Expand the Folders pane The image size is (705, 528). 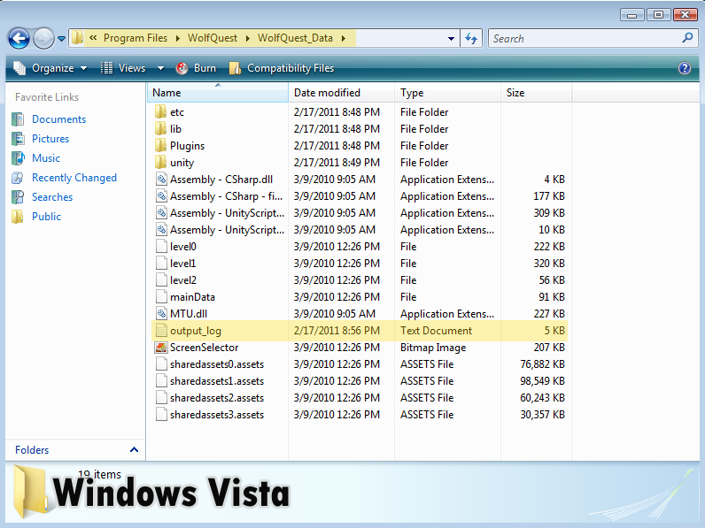pos(75,450)
